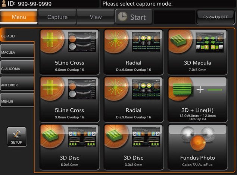Switch to the View tab
Image resolution: width=237 pixels, height=175 pixels.
point(96,17)
